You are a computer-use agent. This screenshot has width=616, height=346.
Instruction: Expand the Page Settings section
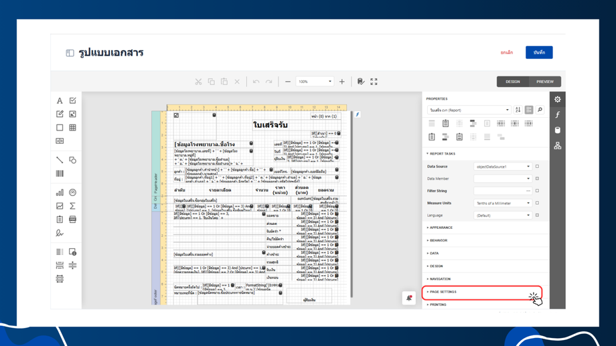coord(443,292)
